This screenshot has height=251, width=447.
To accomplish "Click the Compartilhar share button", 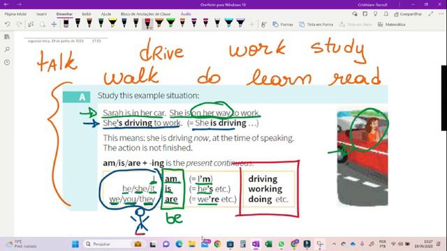I will tap(408, 14).
